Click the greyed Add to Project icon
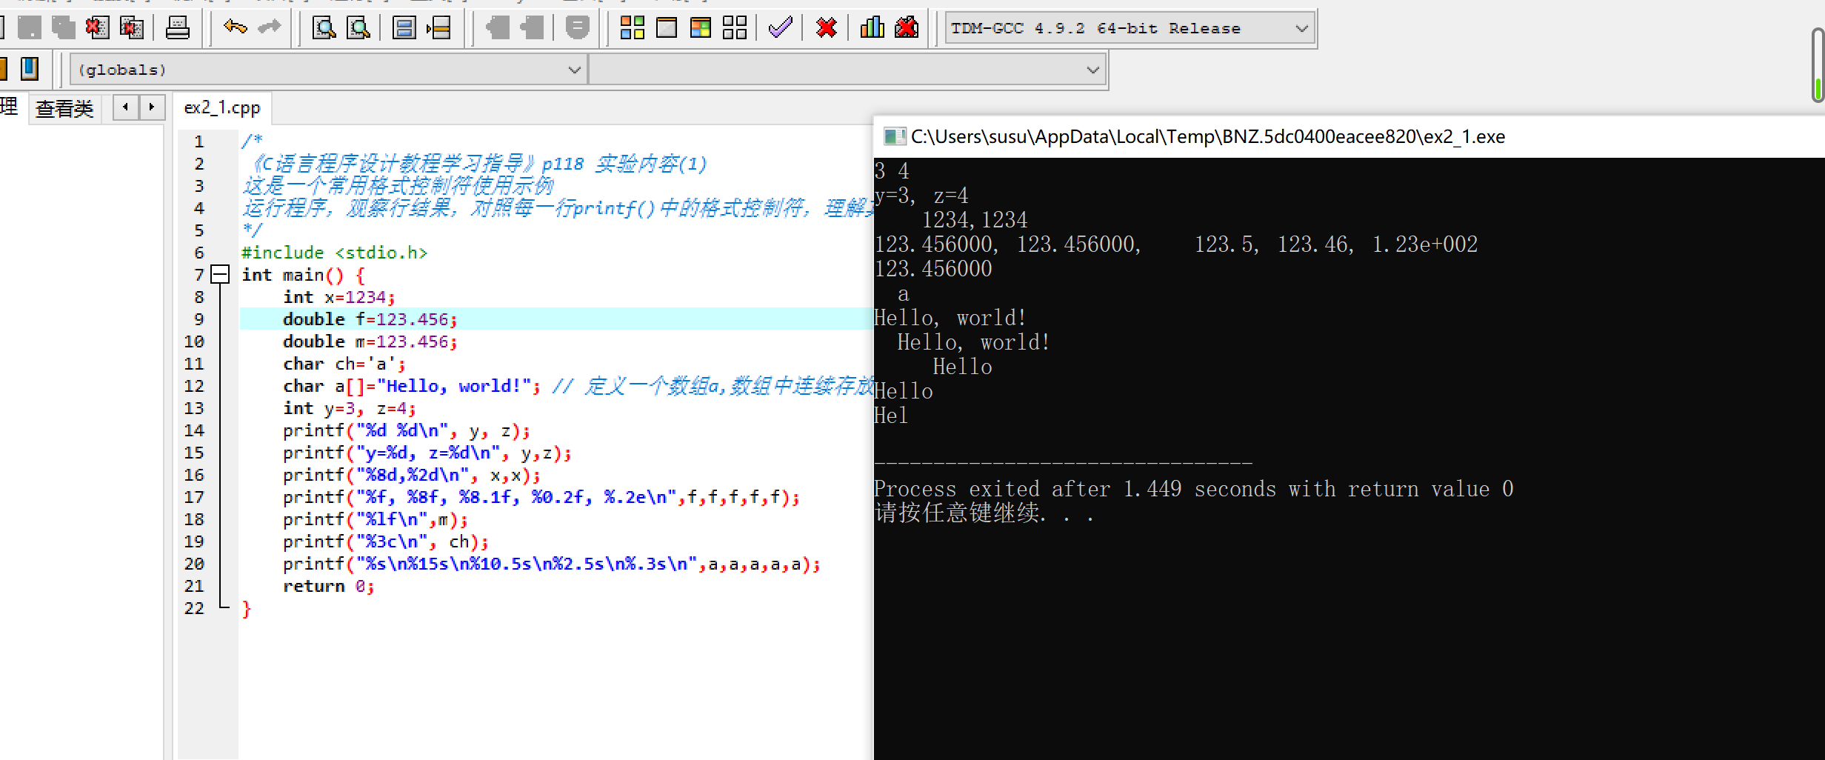This screenshot has height=760, width=1825. pyautogui.click(x=497, y=28)
